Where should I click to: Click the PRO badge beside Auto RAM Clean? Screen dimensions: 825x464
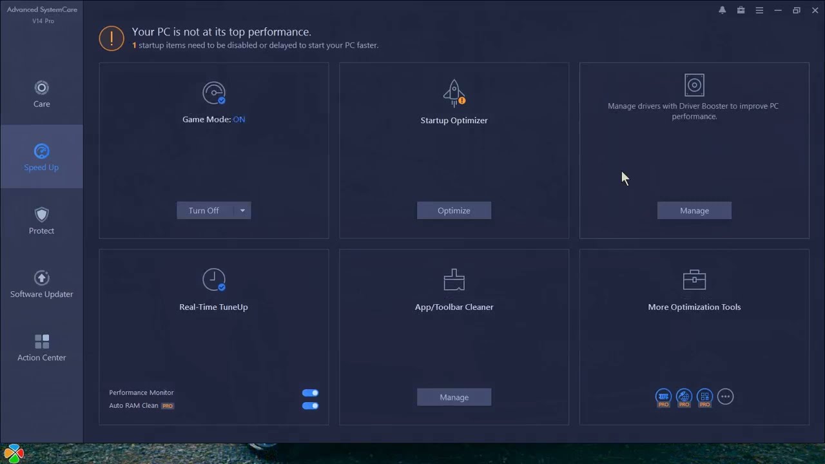168,406
